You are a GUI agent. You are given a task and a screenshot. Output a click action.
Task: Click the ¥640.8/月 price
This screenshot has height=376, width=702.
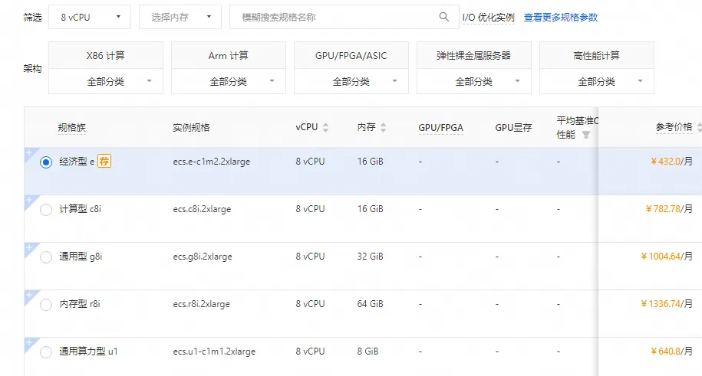coord(671,351)
